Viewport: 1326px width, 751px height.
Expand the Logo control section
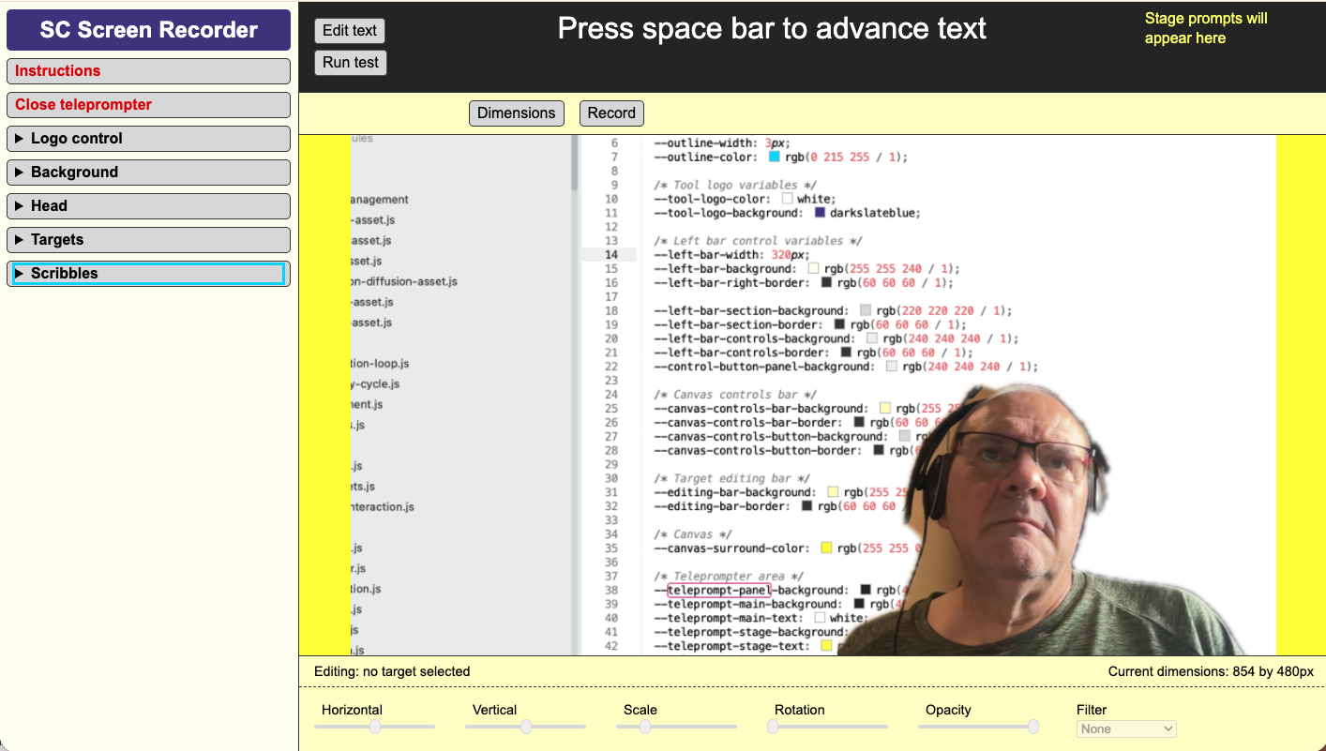coord(148,138)
